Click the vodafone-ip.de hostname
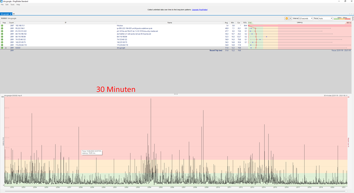The width and height of the screenshot is (354, 193). pyautogui.click(x=135, y=28)
